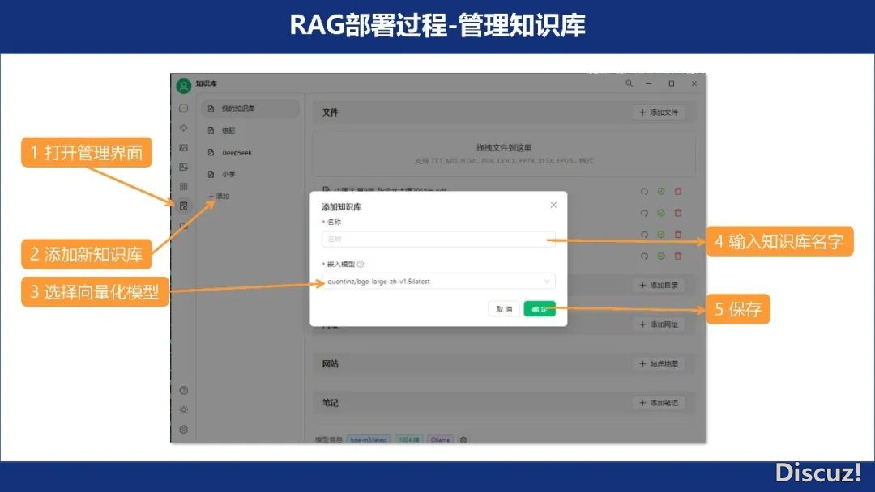The width and height of the screenshot is (875, 492).
Task: Click the 站点地图 button in the 网站 section
Action: 659,364
